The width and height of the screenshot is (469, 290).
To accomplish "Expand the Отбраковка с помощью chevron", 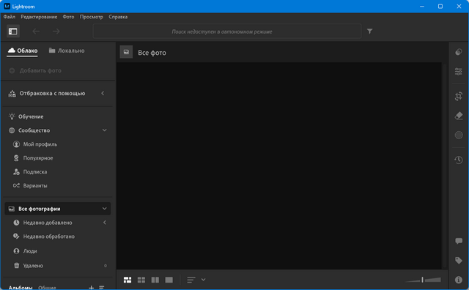I will pyautogui.click(x=103, y=93).
